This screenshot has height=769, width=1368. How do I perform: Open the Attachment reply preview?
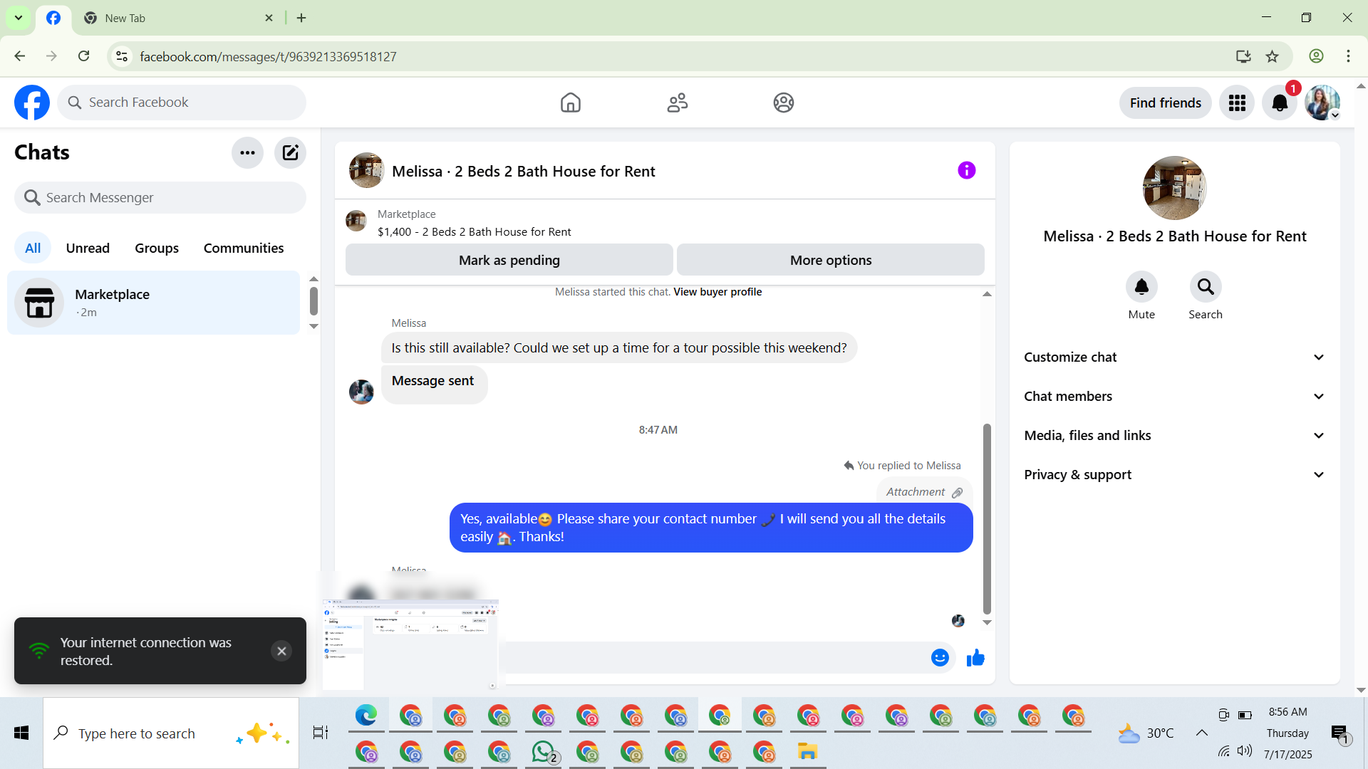click(924, 492)
